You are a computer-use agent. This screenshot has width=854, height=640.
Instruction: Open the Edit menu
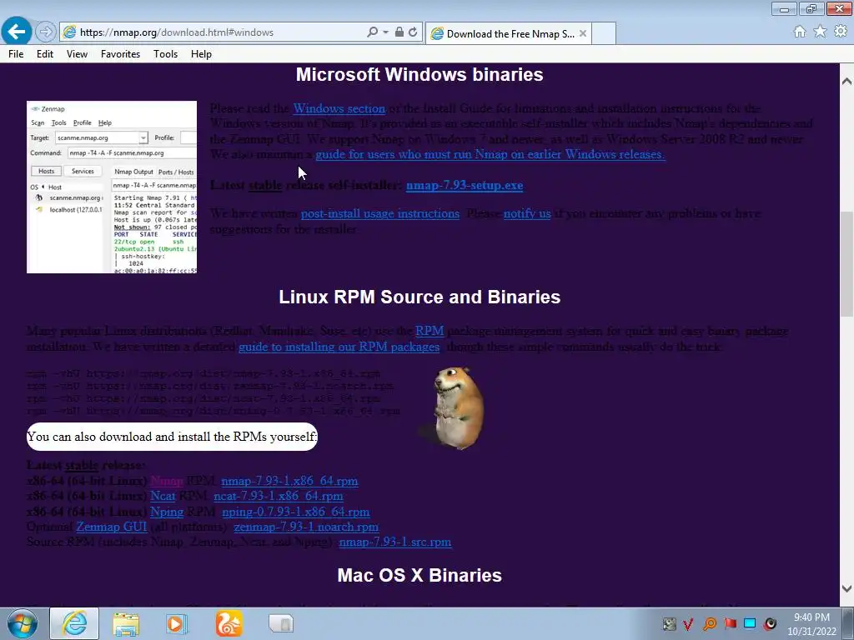point(45,54)
